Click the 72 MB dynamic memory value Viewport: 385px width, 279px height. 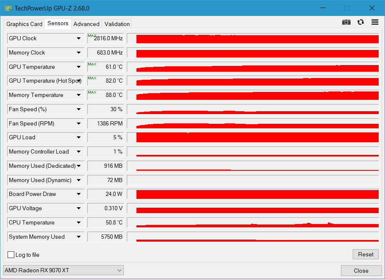click(x=106, y=180)
